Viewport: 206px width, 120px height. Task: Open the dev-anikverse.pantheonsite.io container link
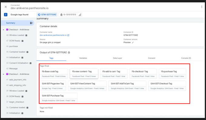point(53,35)
